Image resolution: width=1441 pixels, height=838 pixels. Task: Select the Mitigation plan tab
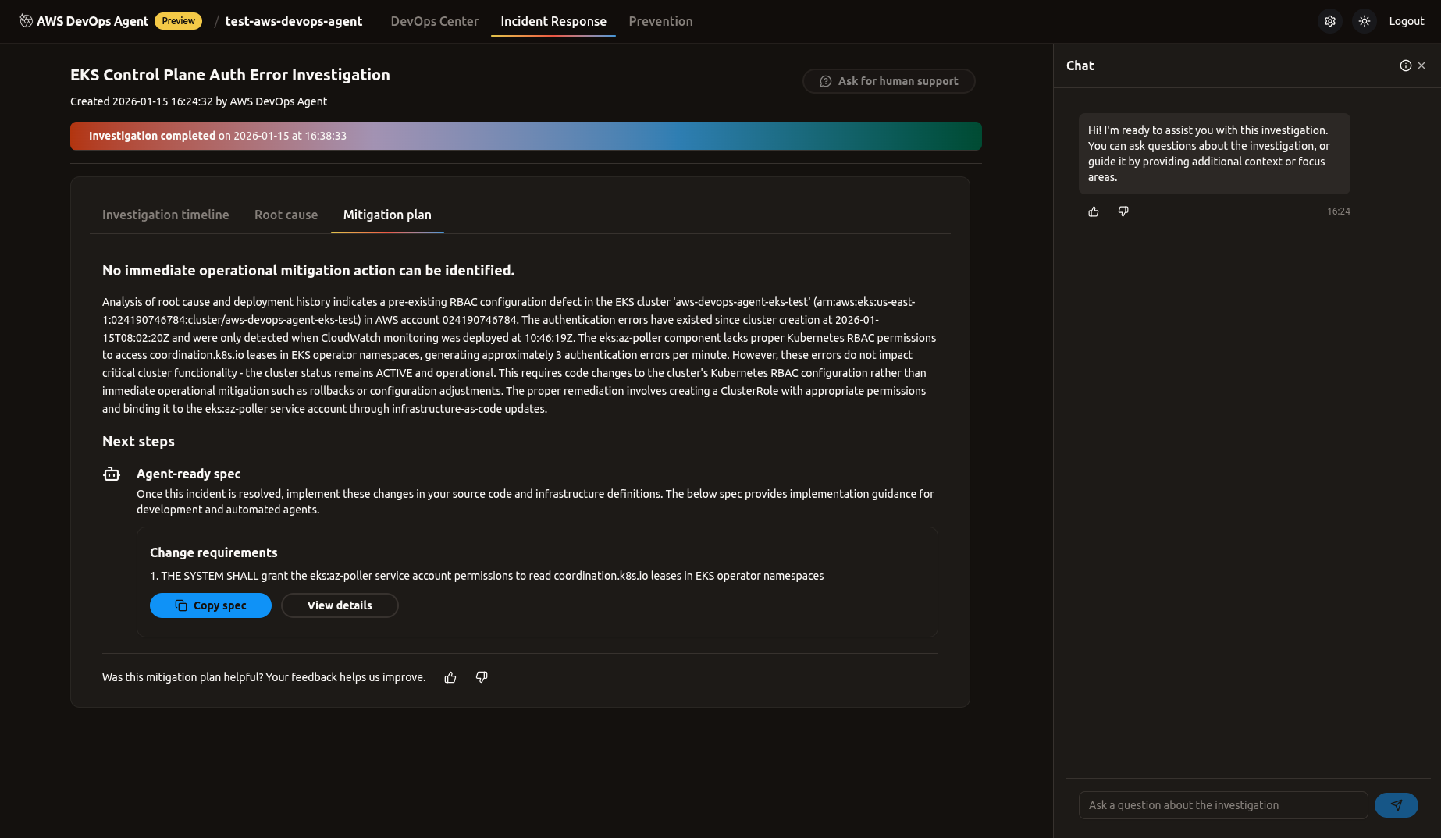[x=387, y=215]
